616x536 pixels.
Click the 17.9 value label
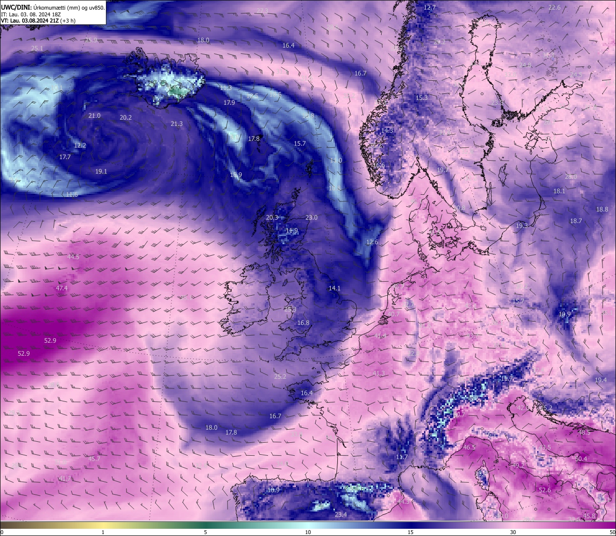(230, 103)
